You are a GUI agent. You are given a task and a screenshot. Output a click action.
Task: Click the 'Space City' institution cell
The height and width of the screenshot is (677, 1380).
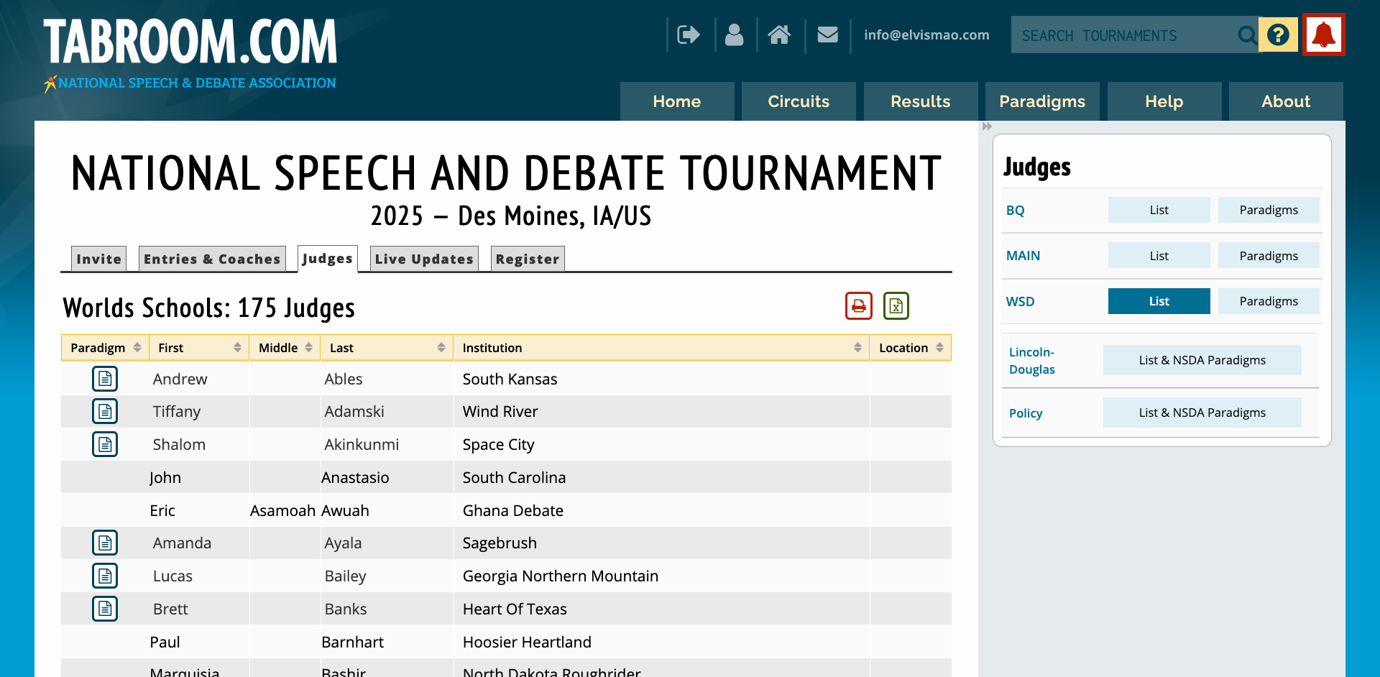tap(661, 444)
